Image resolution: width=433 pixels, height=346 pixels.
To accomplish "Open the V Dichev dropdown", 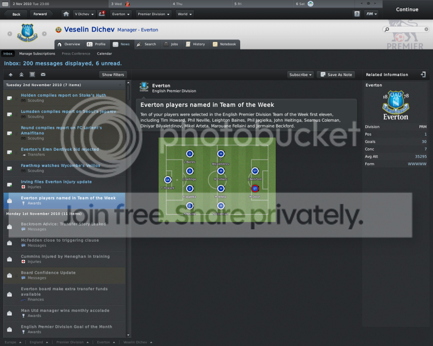I will (x=84, y=14).
